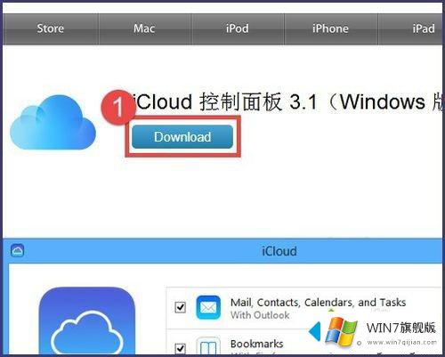Image resolution: width=445 pixels, height=357 pixels.
Task: Toggle the Bookmarks checkbox
Action: [x=181, y=348]
